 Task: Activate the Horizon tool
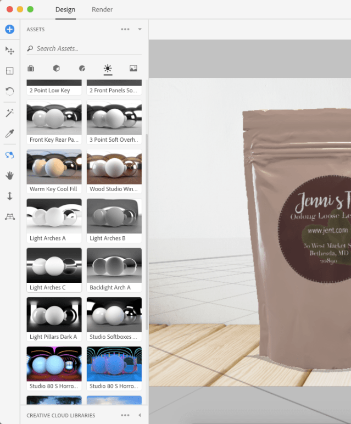[9, 217]
